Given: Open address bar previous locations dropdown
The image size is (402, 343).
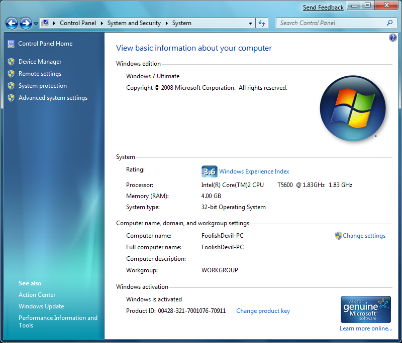Looking at the screenshot, I should click(x=250, y=23).
